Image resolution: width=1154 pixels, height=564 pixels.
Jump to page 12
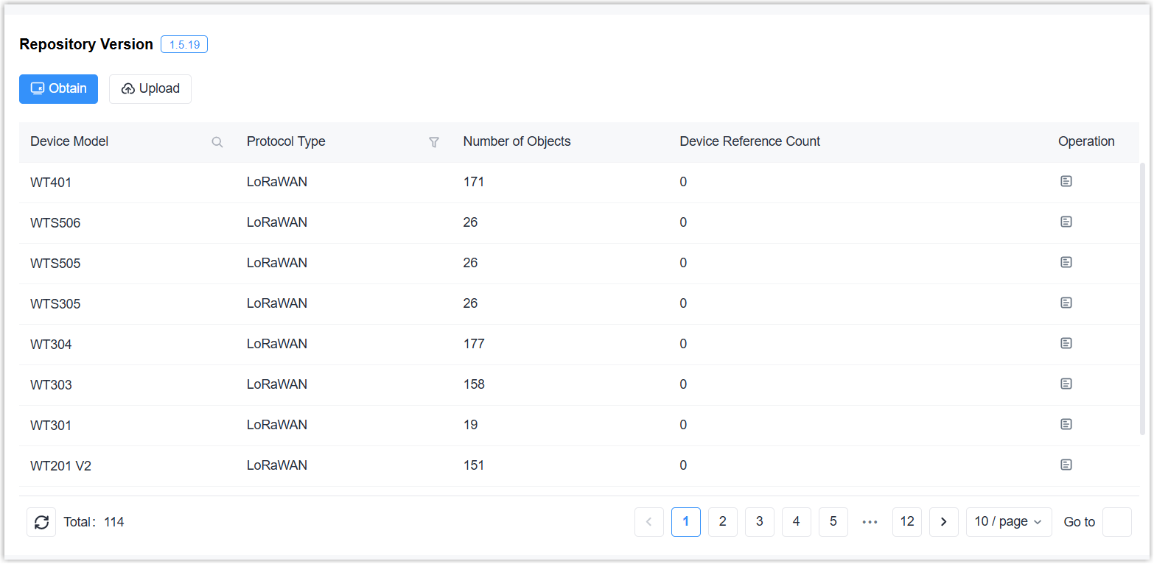coord(906,522)
